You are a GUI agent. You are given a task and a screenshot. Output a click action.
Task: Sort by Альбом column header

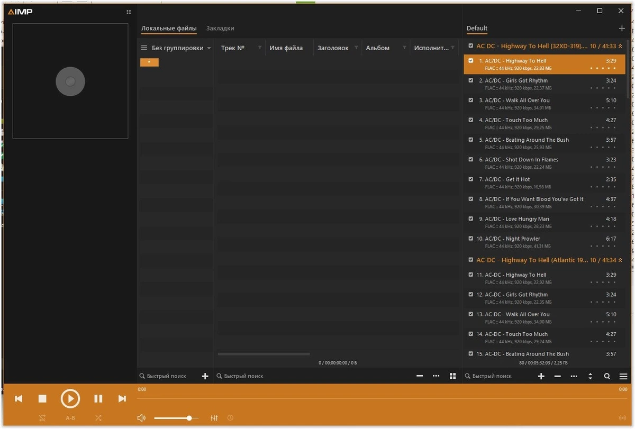pos(378,48)
